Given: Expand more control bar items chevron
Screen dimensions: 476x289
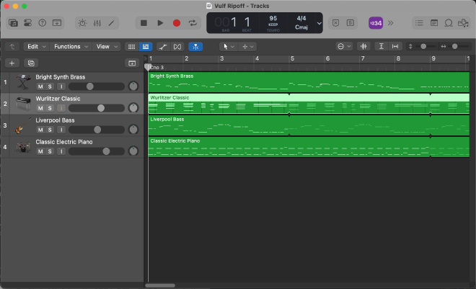Looking at the screenshot, I should [390, 23].
